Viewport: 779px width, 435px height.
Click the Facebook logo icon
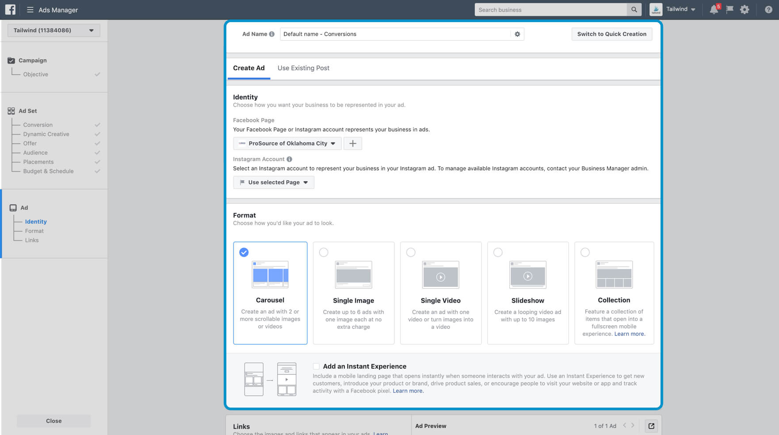coord(10,10)
